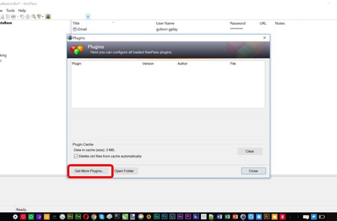The width and height of the screenshot is (337, 221).
Task: Click the Show Entries keys icon in toolbar
Action: [39, 16]
